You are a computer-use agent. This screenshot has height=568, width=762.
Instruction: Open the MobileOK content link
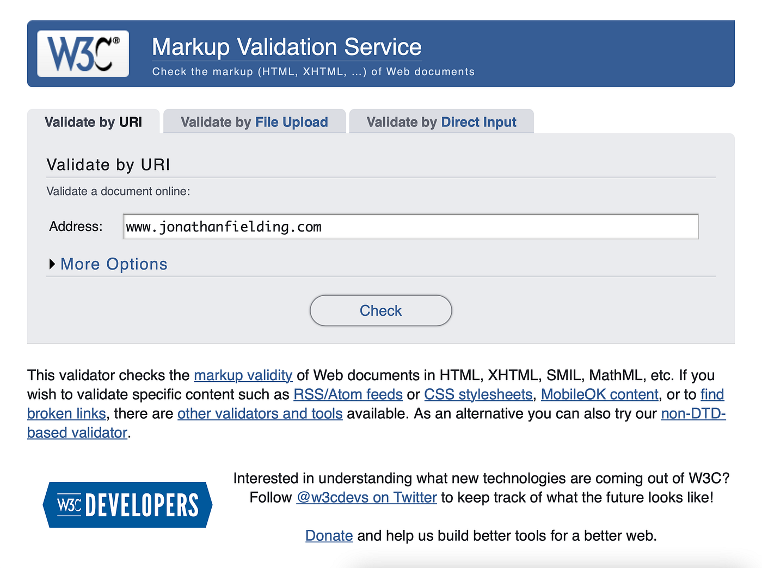coord(599,394)
